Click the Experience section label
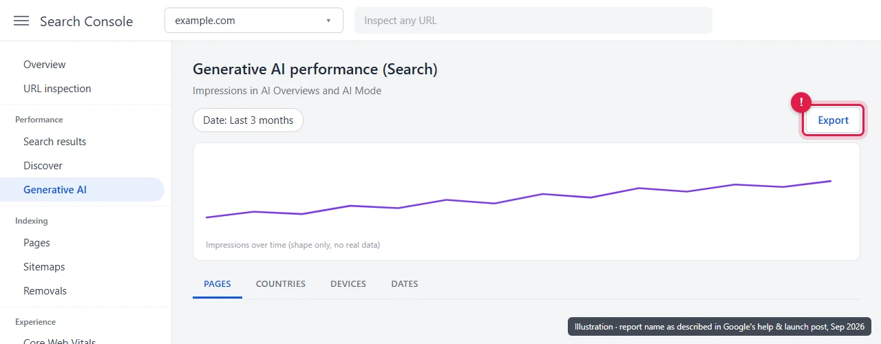 coord(36,322)
